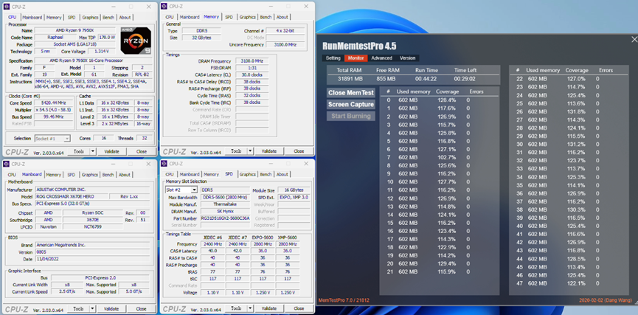The width and height of the screenshot is (638, 315).
Task: Click the Core Voltage value 1.314 V
Action: (x=101, y=52)
